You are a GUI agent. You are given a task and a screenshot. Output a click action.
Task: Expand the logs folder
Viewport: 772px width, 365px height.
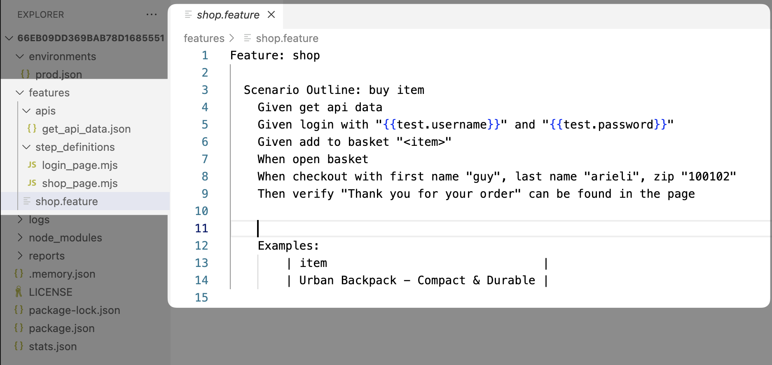click(20, 219)
